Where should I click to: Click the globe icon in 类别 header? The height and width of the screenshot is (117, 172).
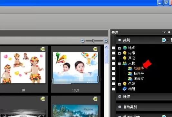(x=164, y=40)
